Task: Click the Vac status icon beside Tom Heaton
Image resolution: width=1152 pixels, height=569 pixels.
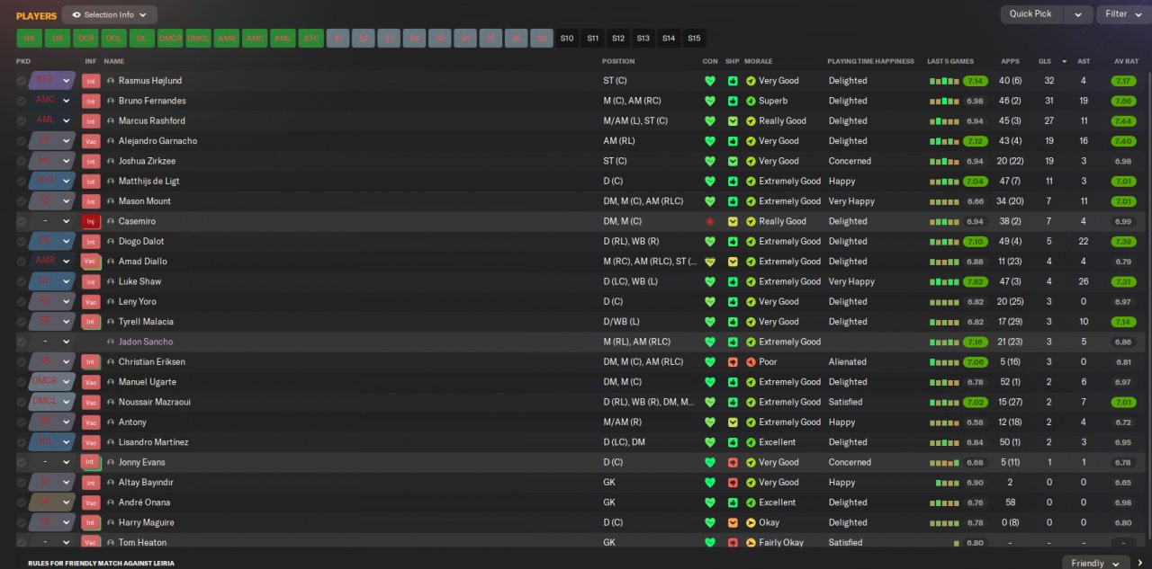Action: pos(91,543)
